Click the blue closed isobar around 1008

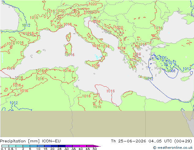(171, 73)
